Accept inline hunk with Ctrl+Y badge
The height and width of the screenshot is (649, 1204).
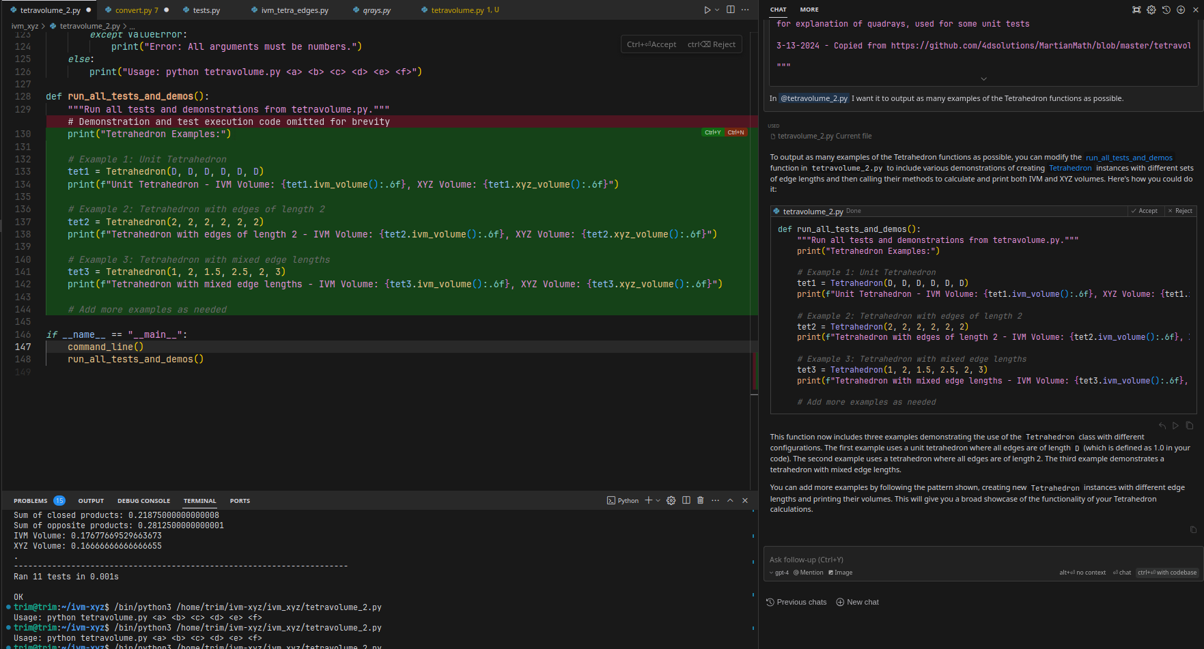click(x=712, y=132)
